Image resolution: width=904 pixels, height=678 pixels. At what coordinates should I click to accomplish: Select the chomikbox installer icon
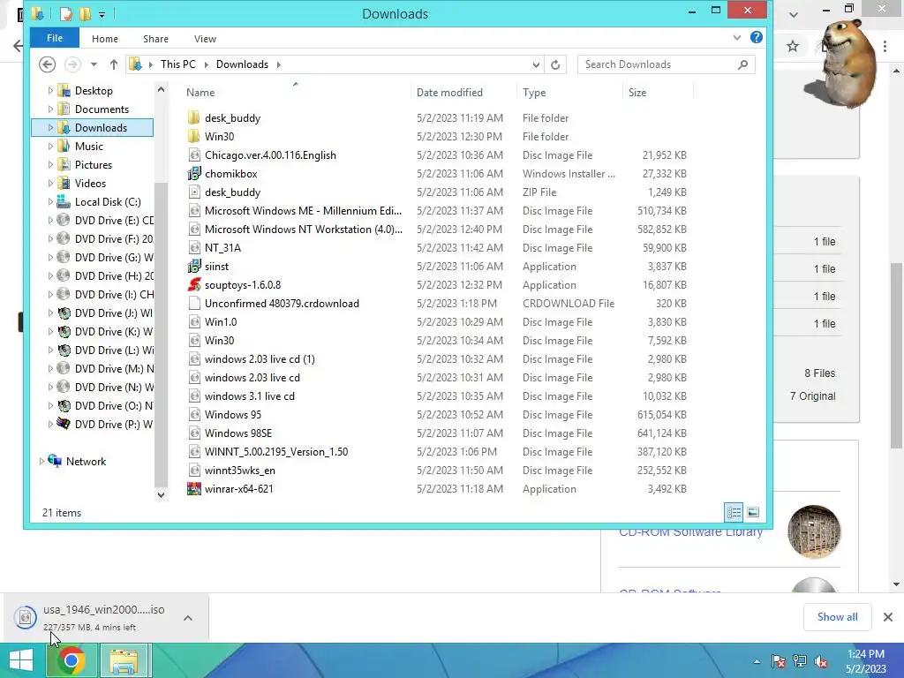click(x=194, y=174)
